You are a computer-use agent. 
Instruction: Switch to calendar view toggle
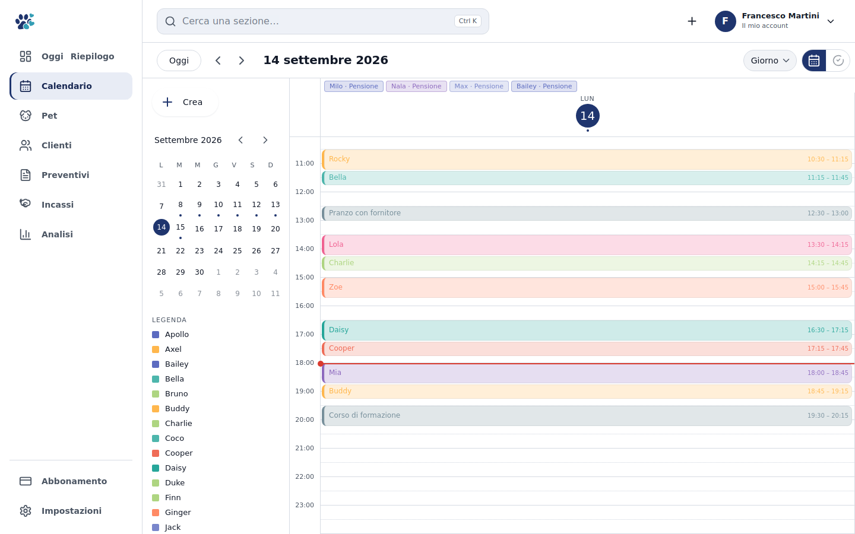click(x=814, y=61)
